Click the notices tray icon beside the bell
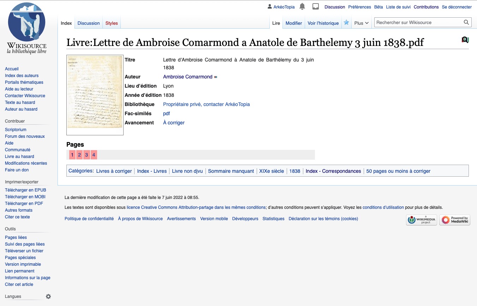 315,6
